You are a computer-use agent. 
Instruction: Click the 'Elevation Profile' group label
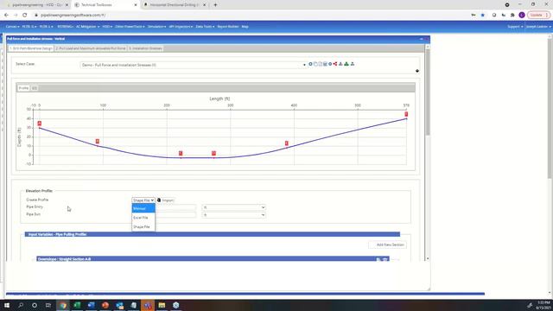(x=39, y=191)
